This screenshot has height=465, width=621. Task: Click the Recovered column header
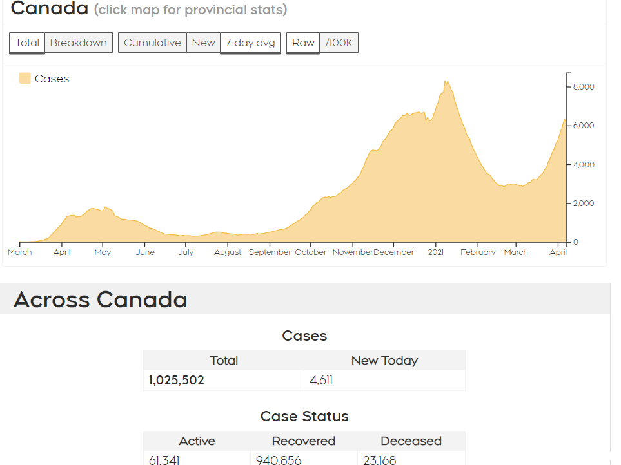coord(304,441)
